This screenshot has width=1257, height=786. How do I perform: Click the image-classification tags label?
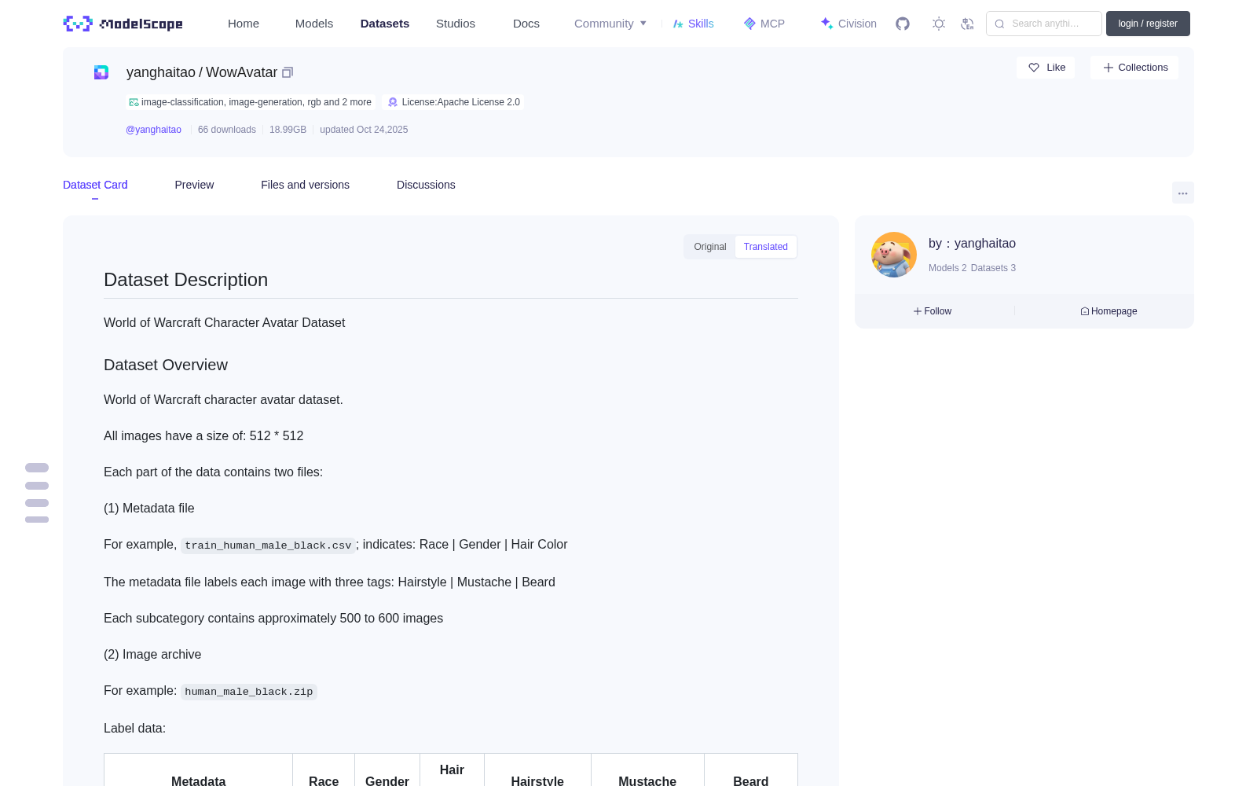250,102
